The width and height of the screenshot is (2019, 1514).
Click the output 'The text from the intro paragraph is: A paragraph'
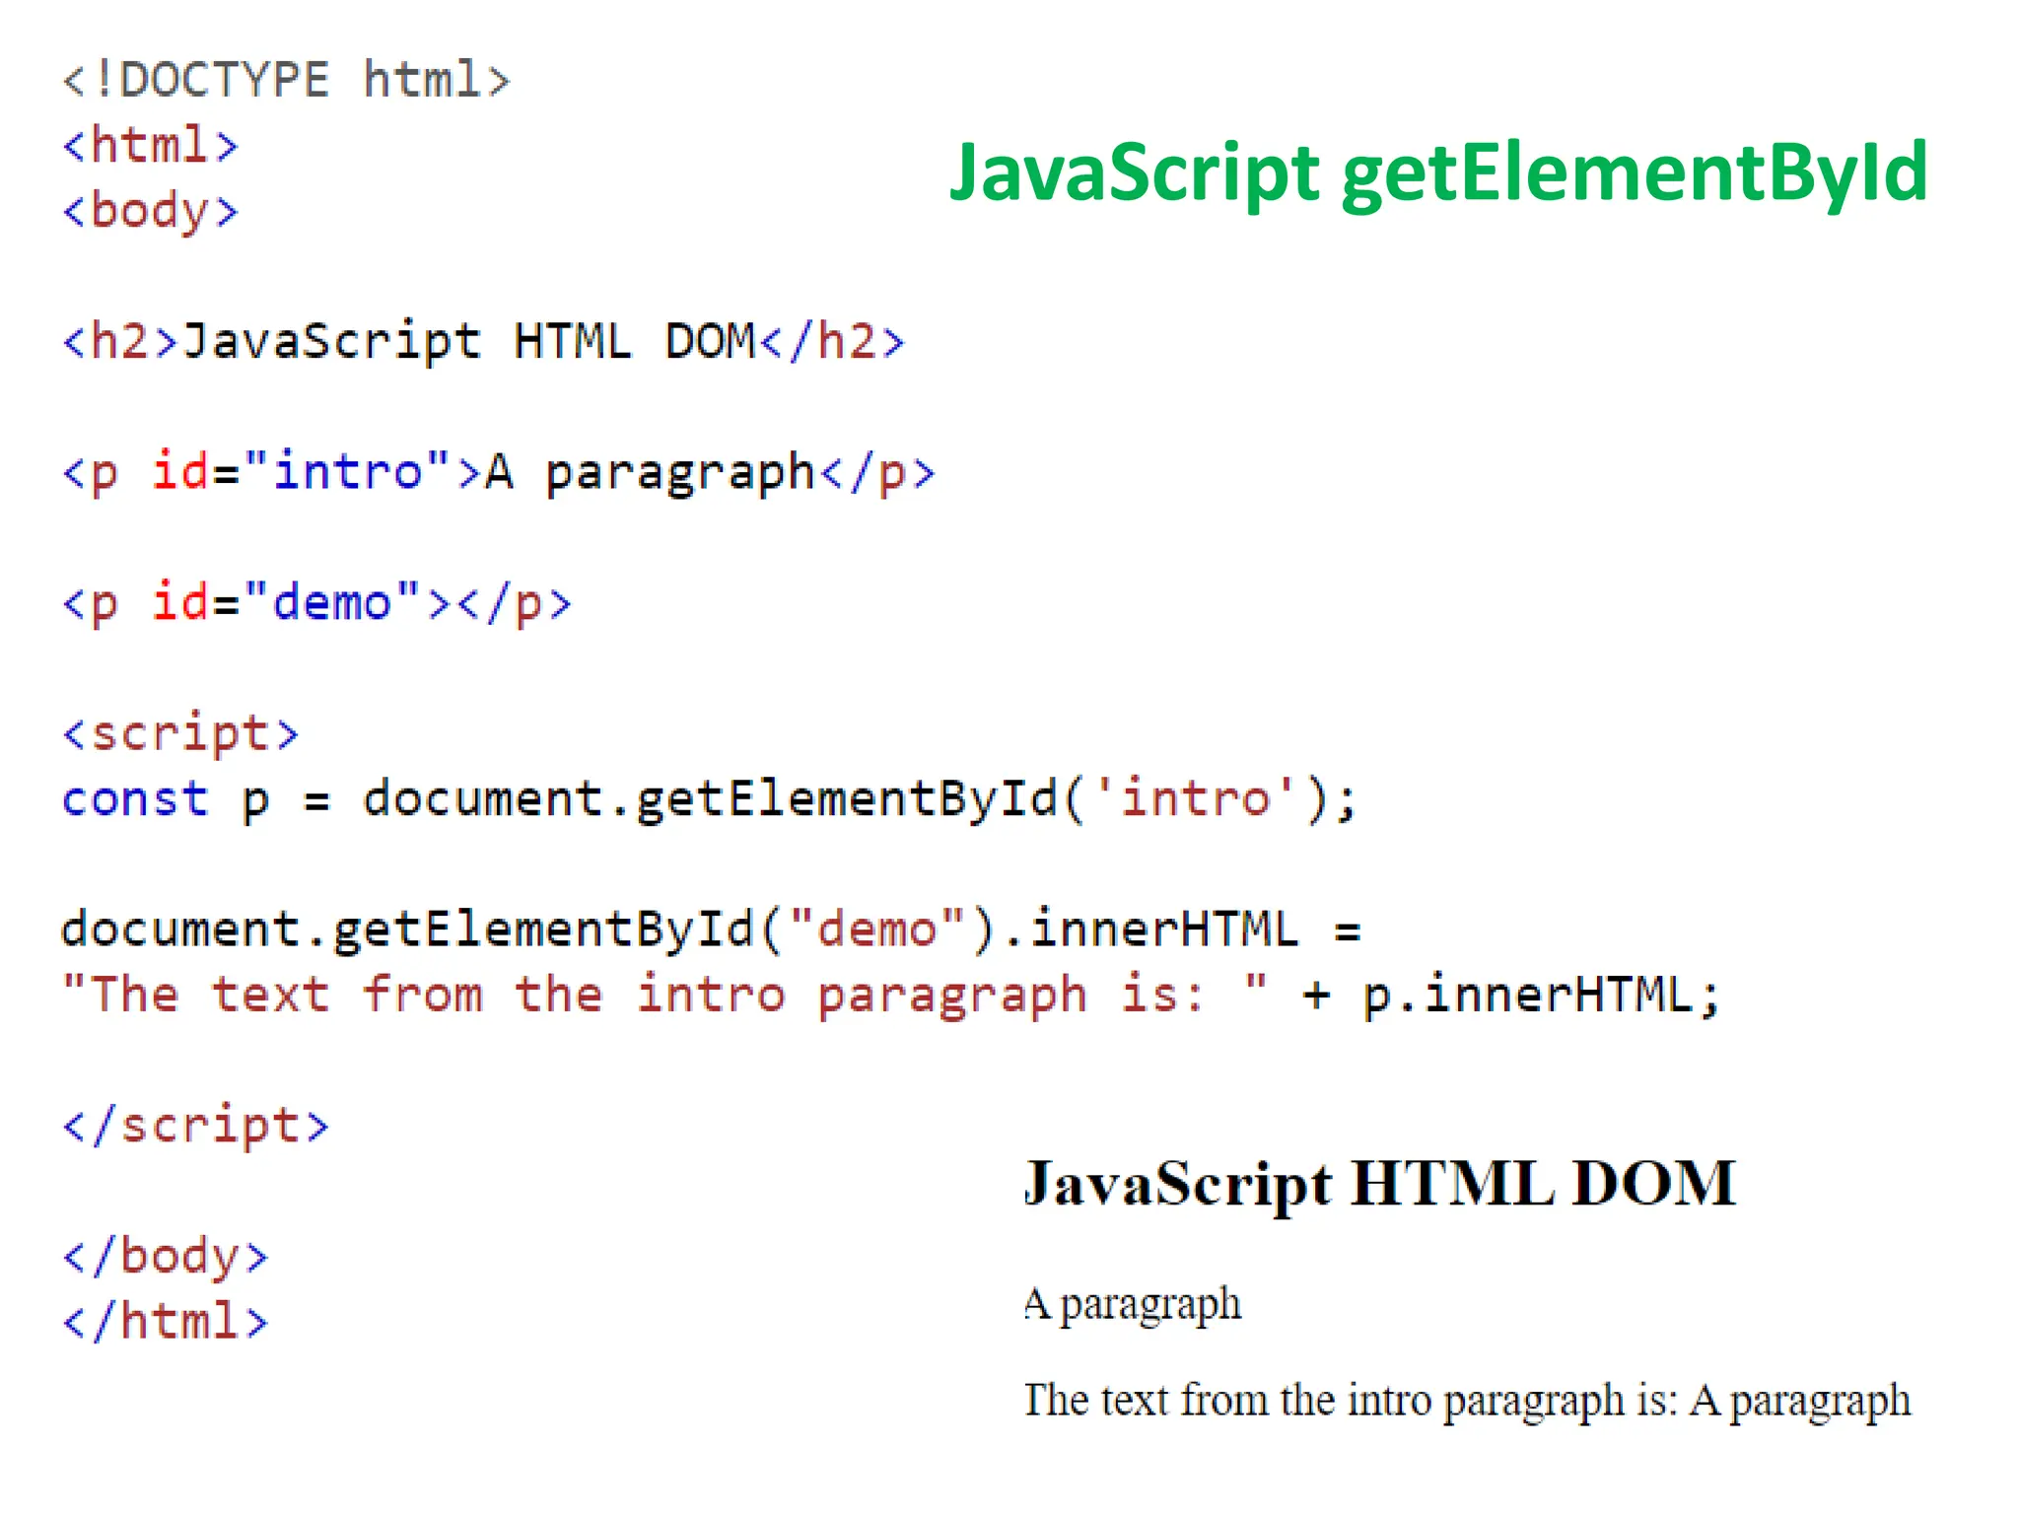pyautogui.click(x=1467, y=1401)
